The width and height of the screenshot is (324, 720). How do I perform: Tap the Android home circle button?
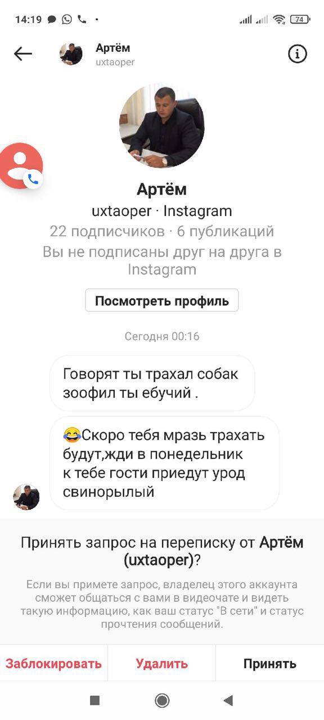(x=162, y=700)
